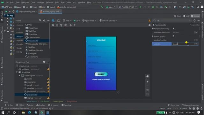Open the AppTheme dropdown
This screenshot has height=115, width=204.
point(89,20)
